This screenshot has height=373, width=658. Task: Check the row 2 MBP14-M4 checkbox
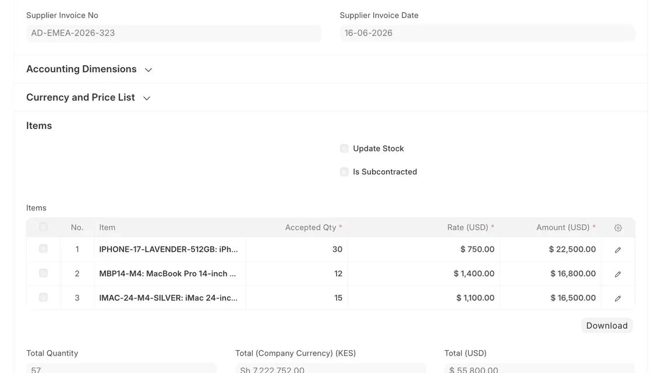43,273
